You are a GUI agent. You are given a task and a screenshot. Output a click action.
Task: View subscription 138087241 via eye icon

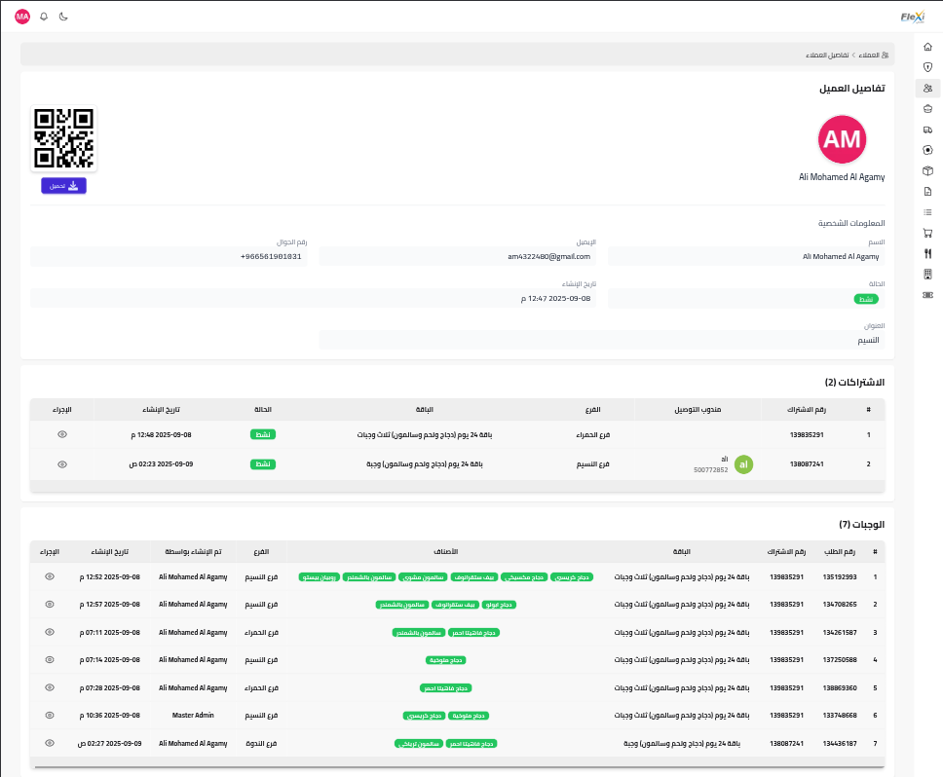(x=62, y=464)
